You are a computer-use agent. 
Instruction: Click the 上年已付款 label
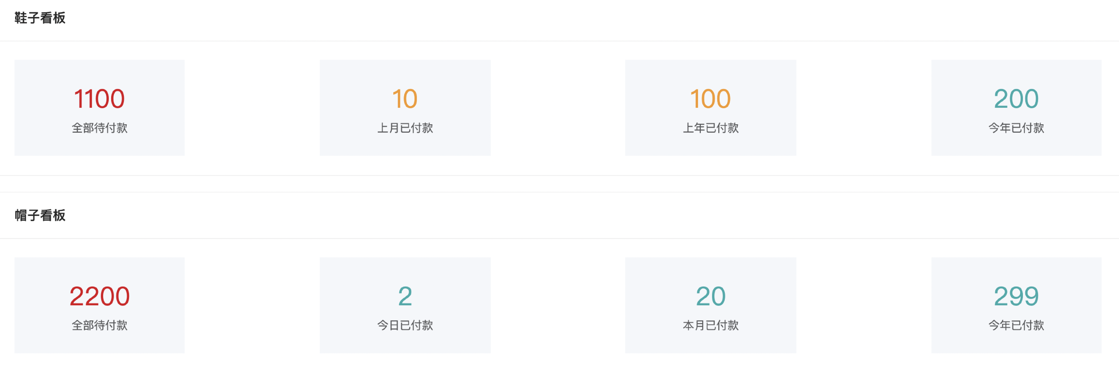[x=710, y=128]
